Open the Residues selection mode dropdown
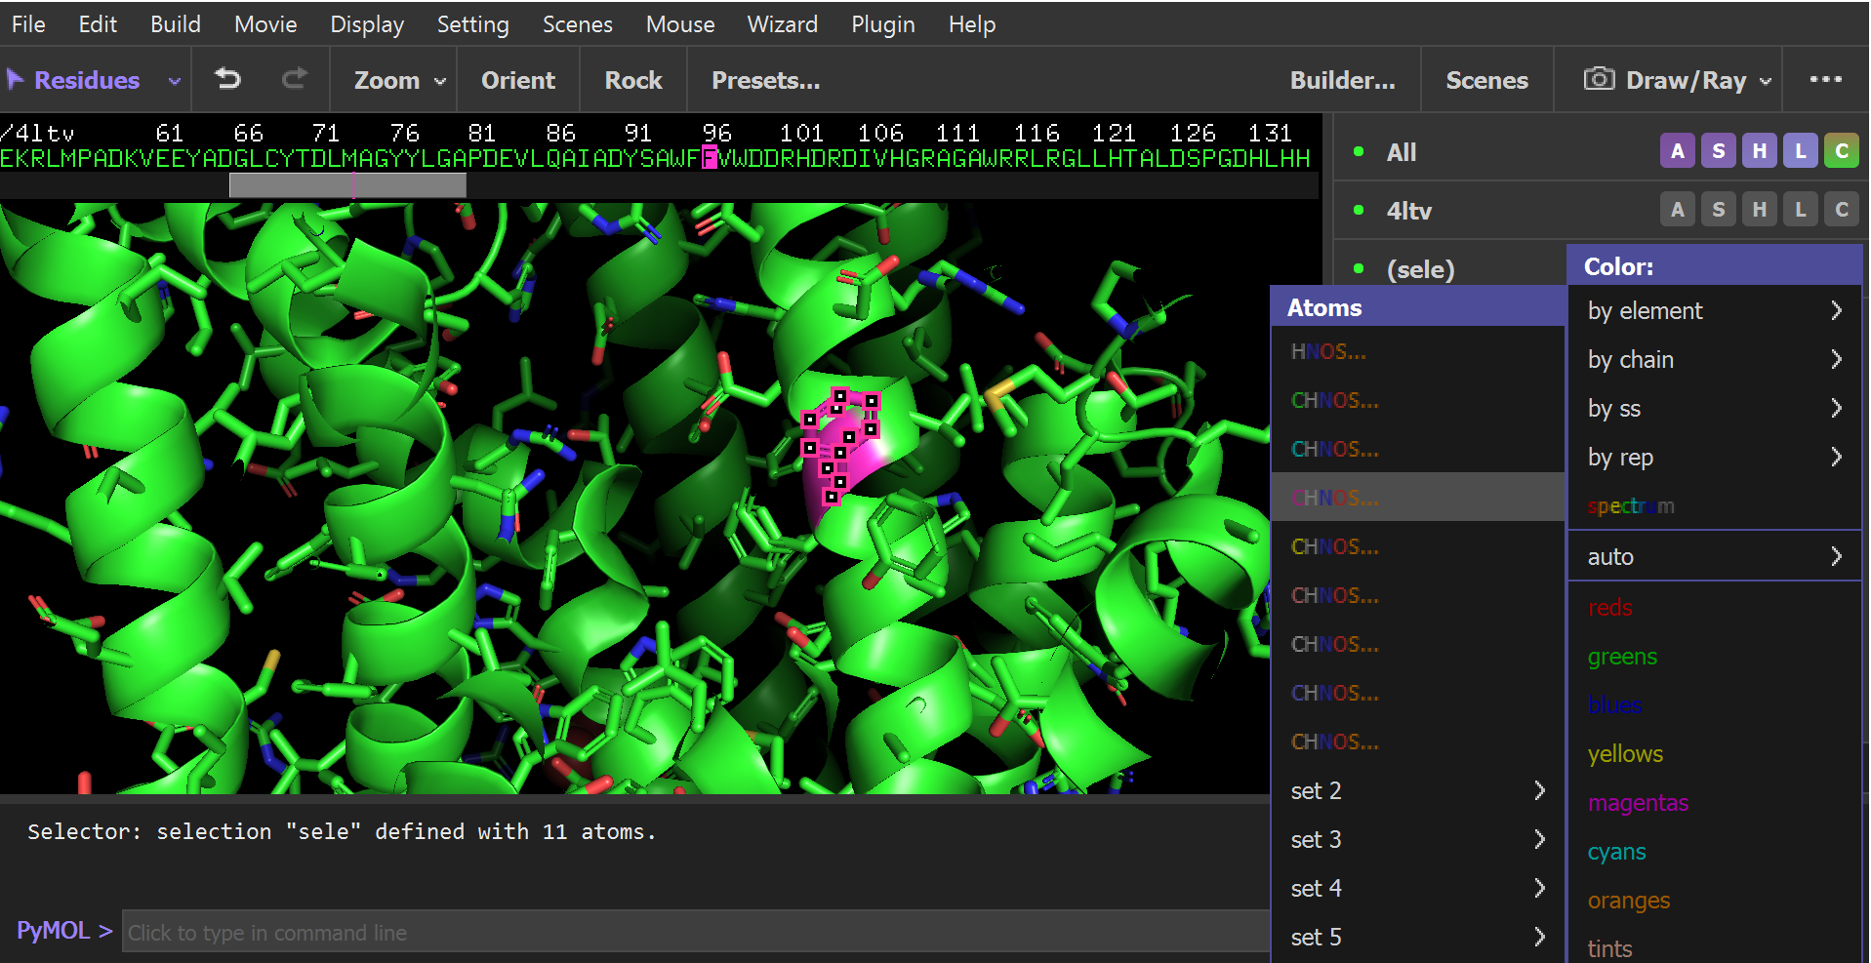Viewport: 1871px width, 963px height. click(174, 81)
